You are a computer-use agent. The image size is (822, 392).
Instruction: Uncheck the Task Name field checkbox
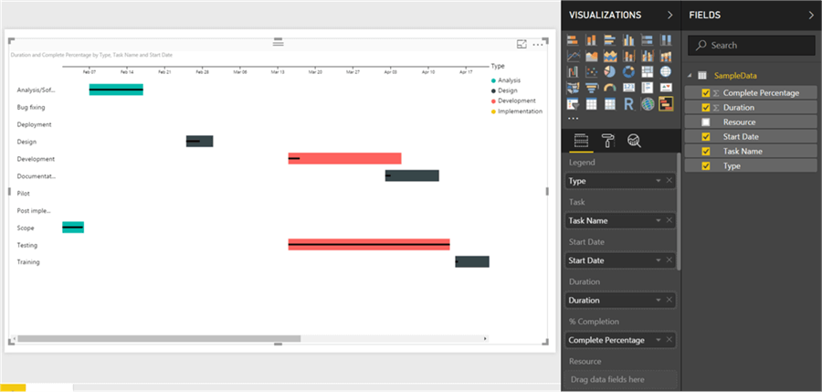click(x=706, y=151)
